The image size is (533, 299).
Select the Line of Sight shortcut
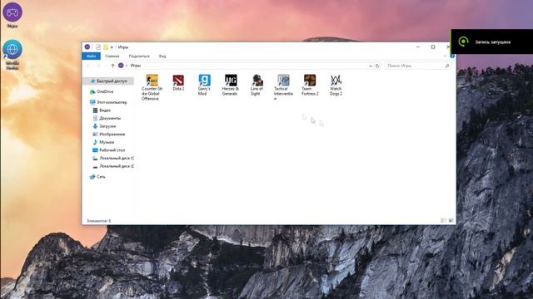tap(257, 85)
